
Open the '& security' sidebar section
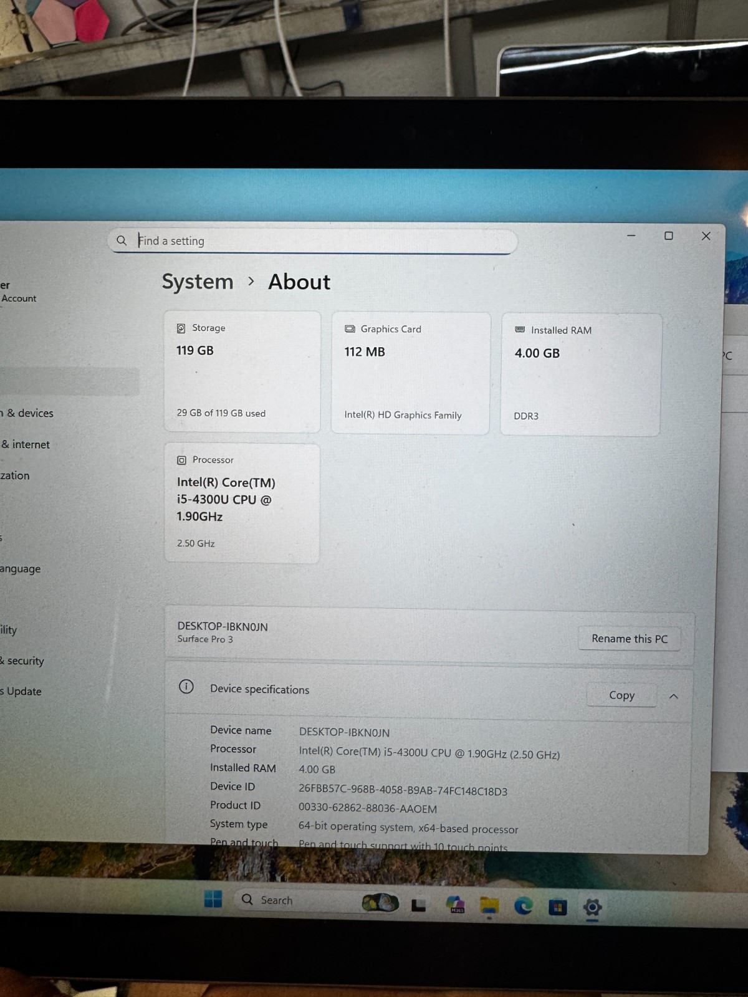(x=22, y=661)
